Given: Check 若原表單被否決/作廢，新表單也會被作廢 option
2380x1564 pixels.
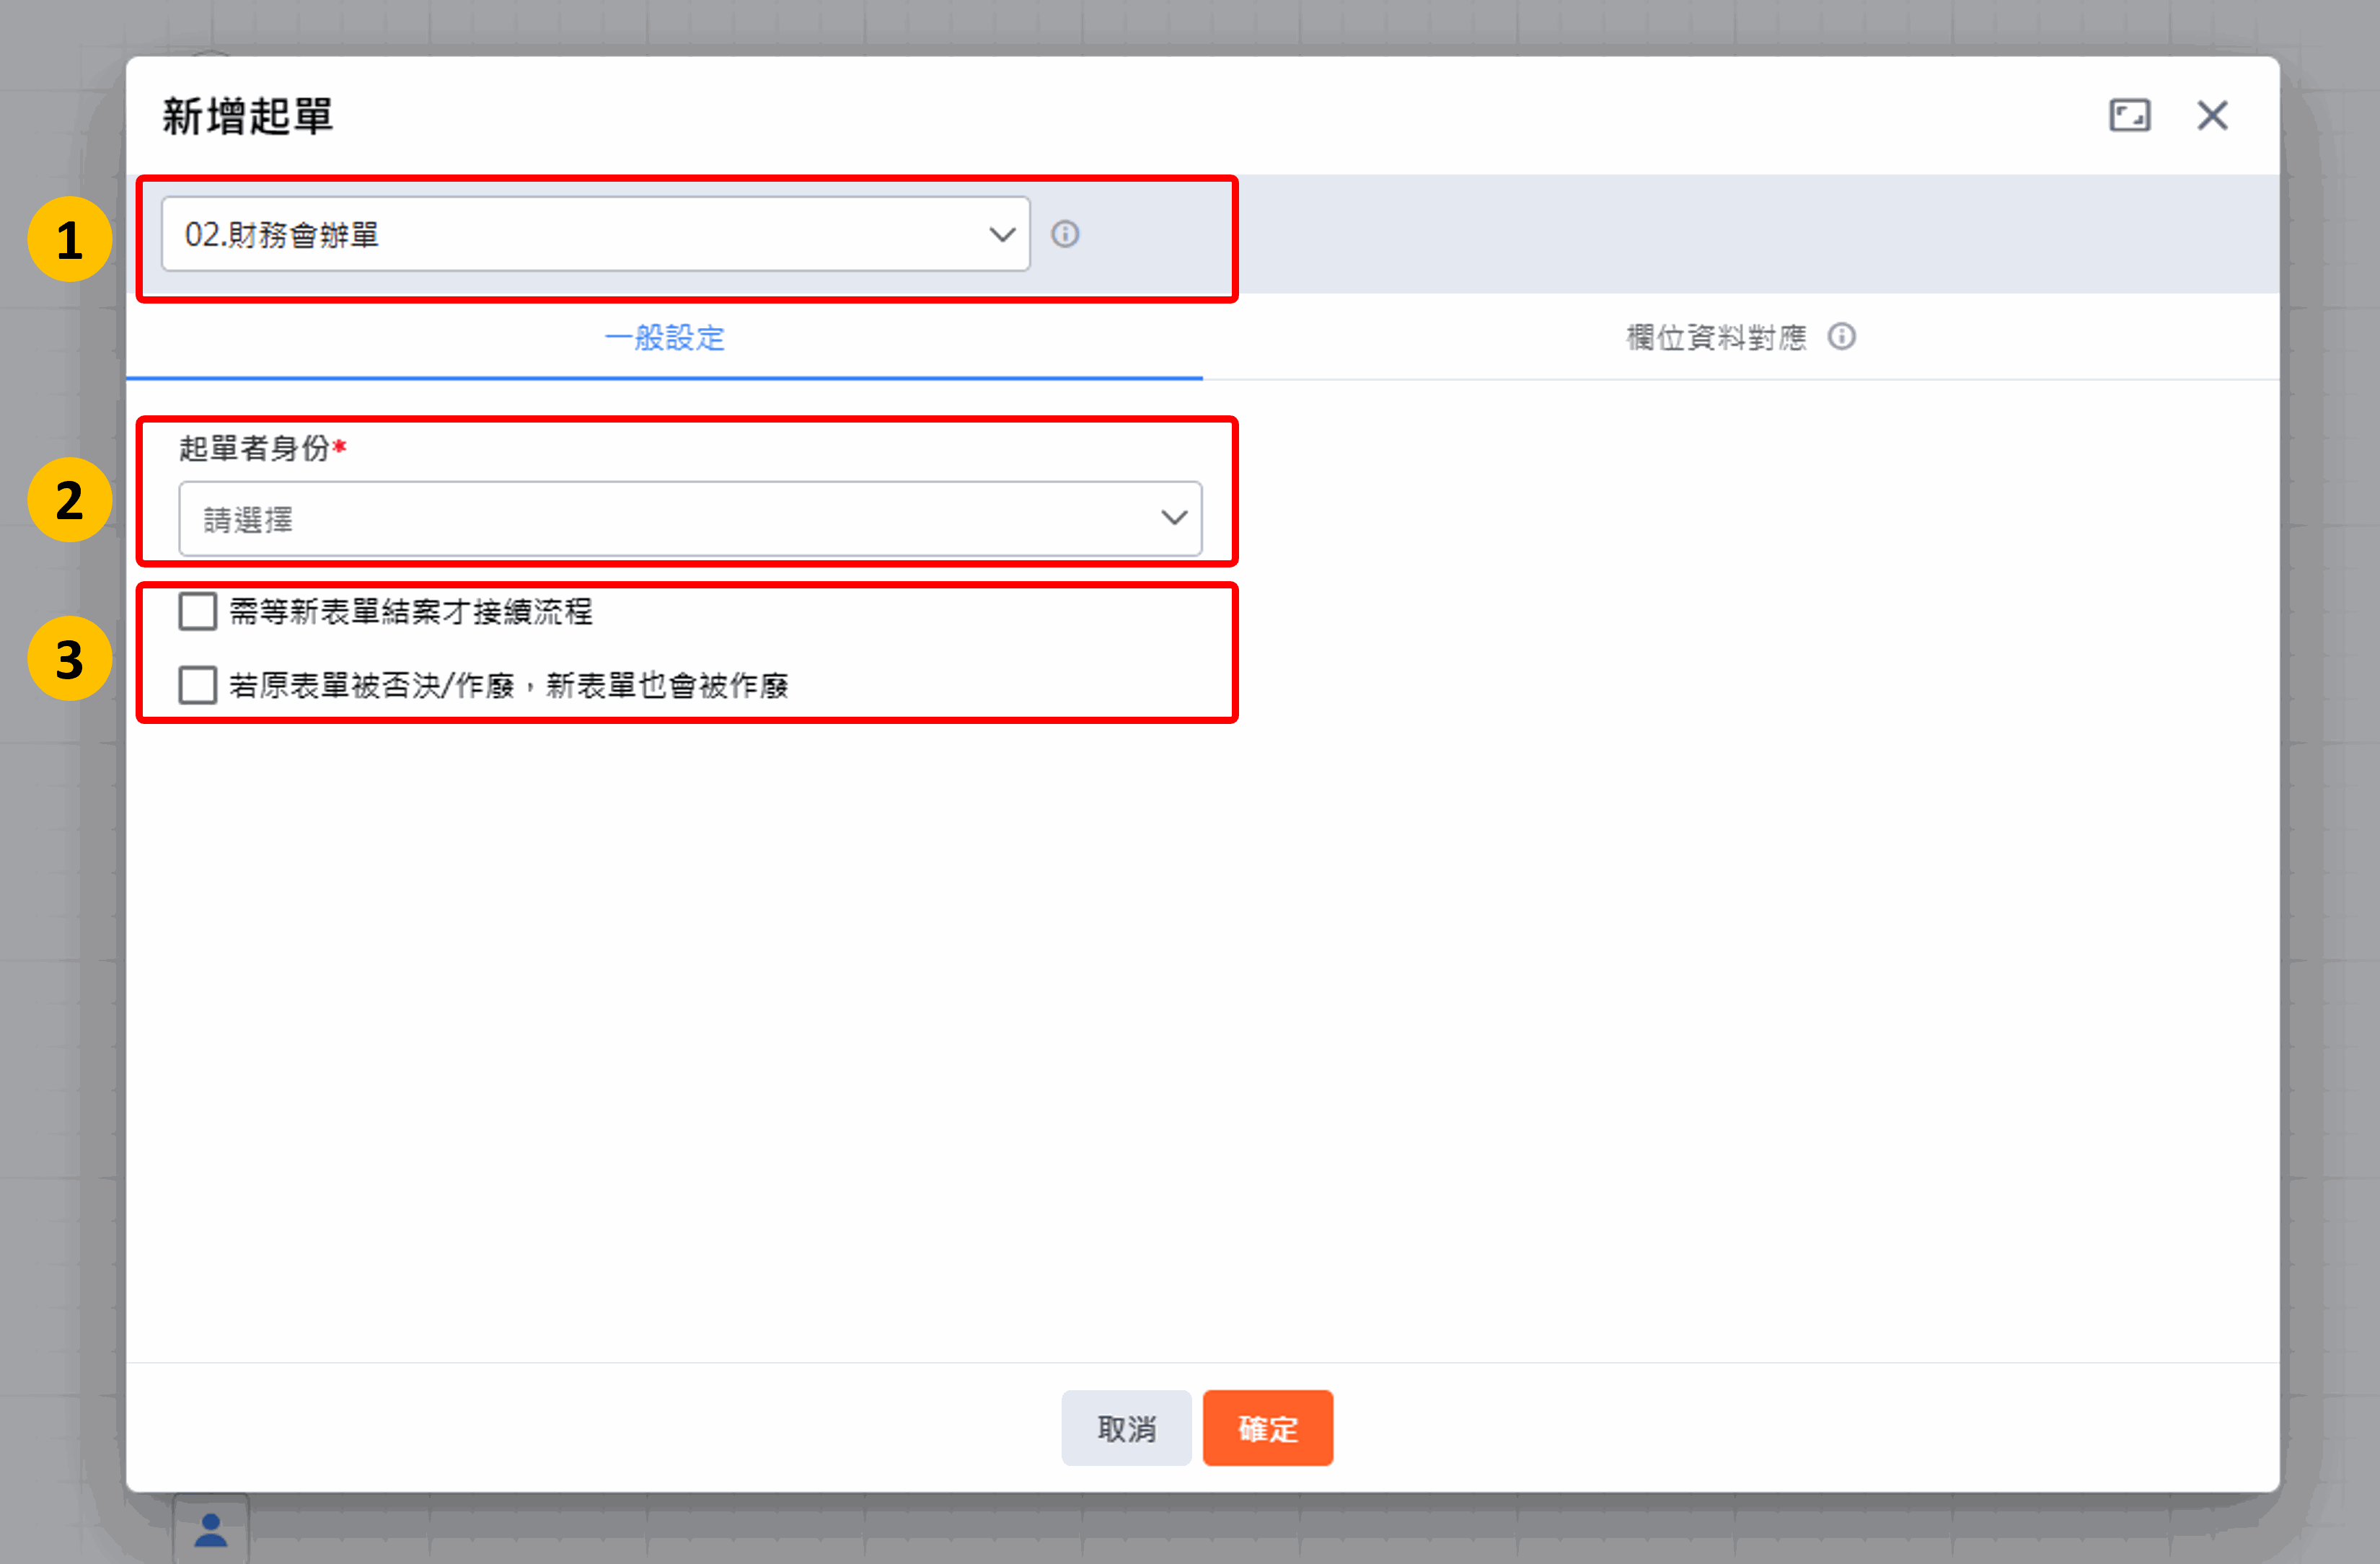Looking at the screenshot, I should (x=198, y=685).
